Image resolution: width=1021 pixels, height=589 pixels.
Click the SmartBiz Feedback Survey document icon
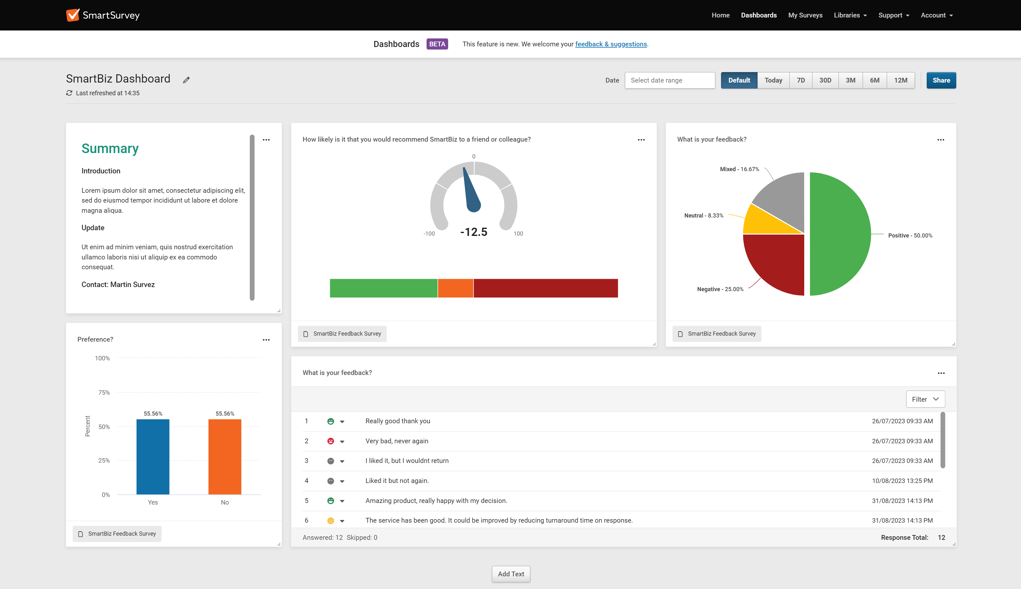[306, 333]
